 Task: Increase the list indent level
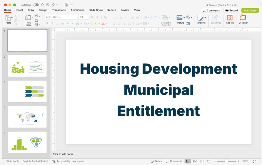click(137, 17)
